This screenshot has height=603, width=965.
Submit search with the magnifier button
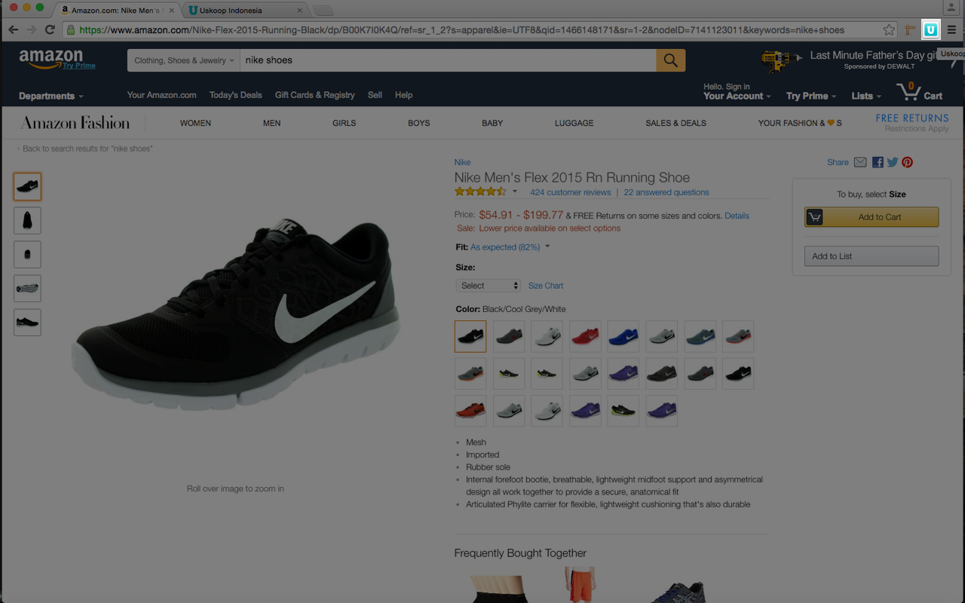click(x=670, y=60)
